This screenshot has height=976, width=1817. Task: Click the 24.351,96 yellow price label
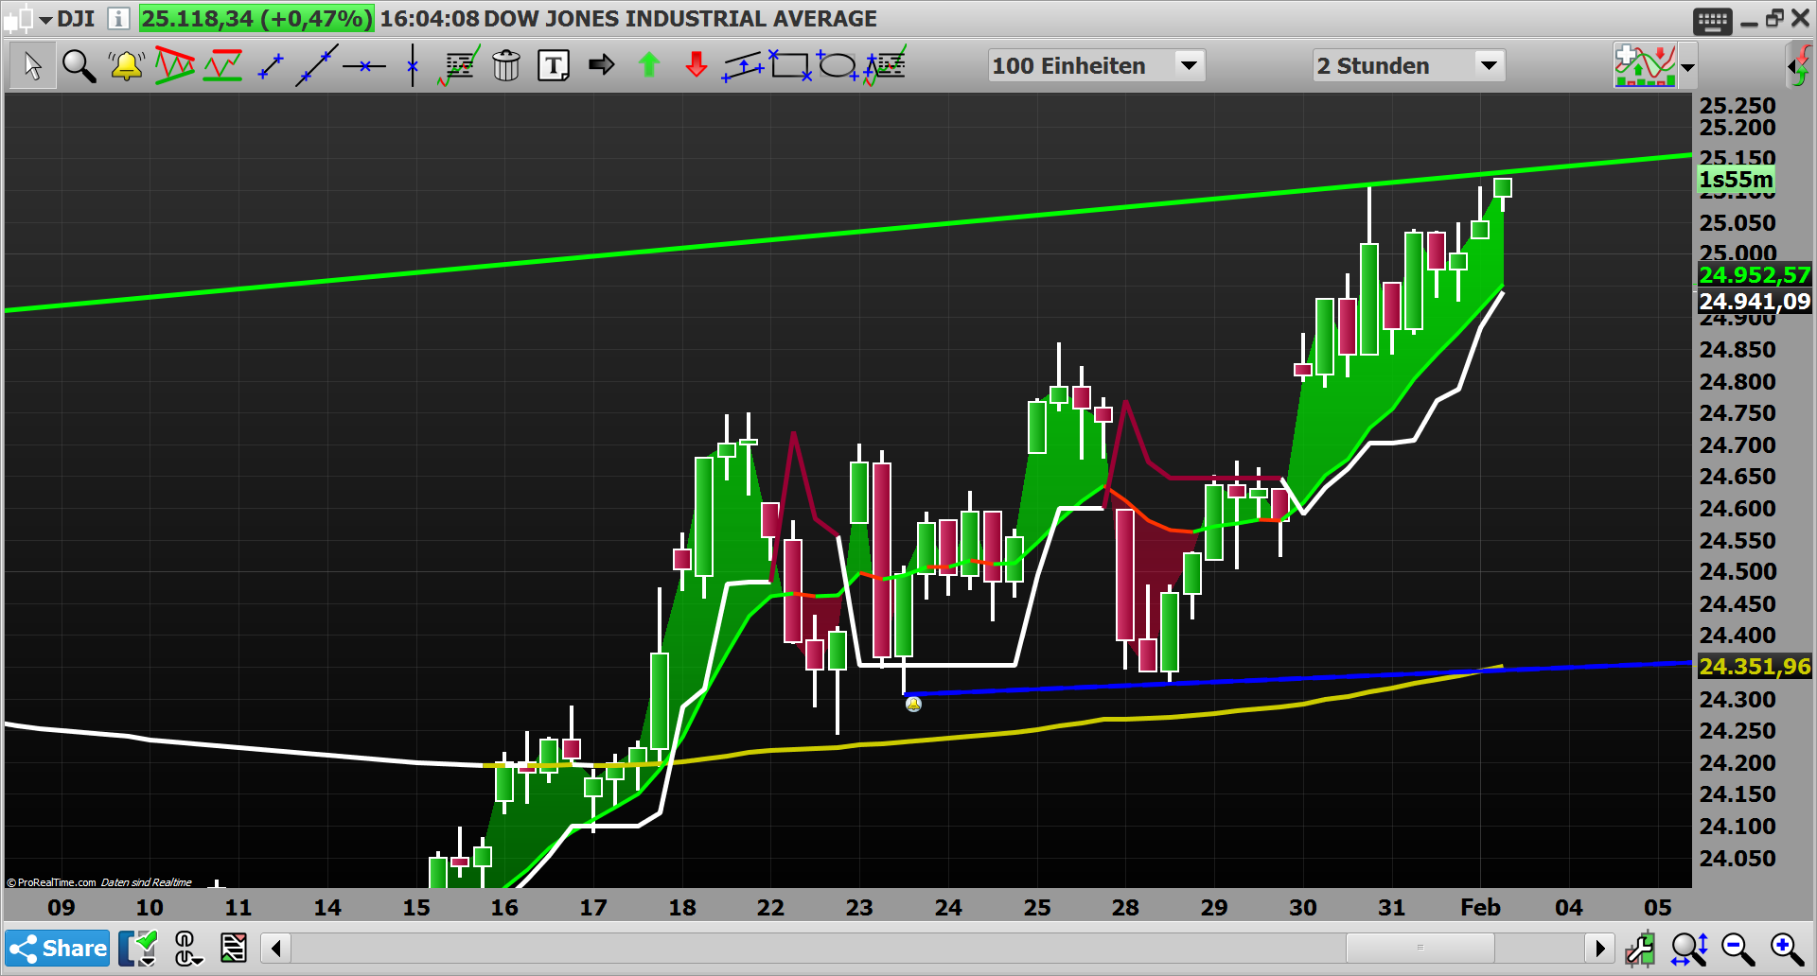pos(1755,667)
